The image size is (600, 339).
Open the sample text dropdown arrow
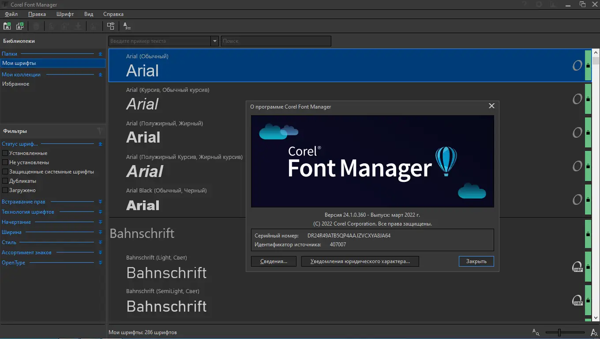(215, 41)
